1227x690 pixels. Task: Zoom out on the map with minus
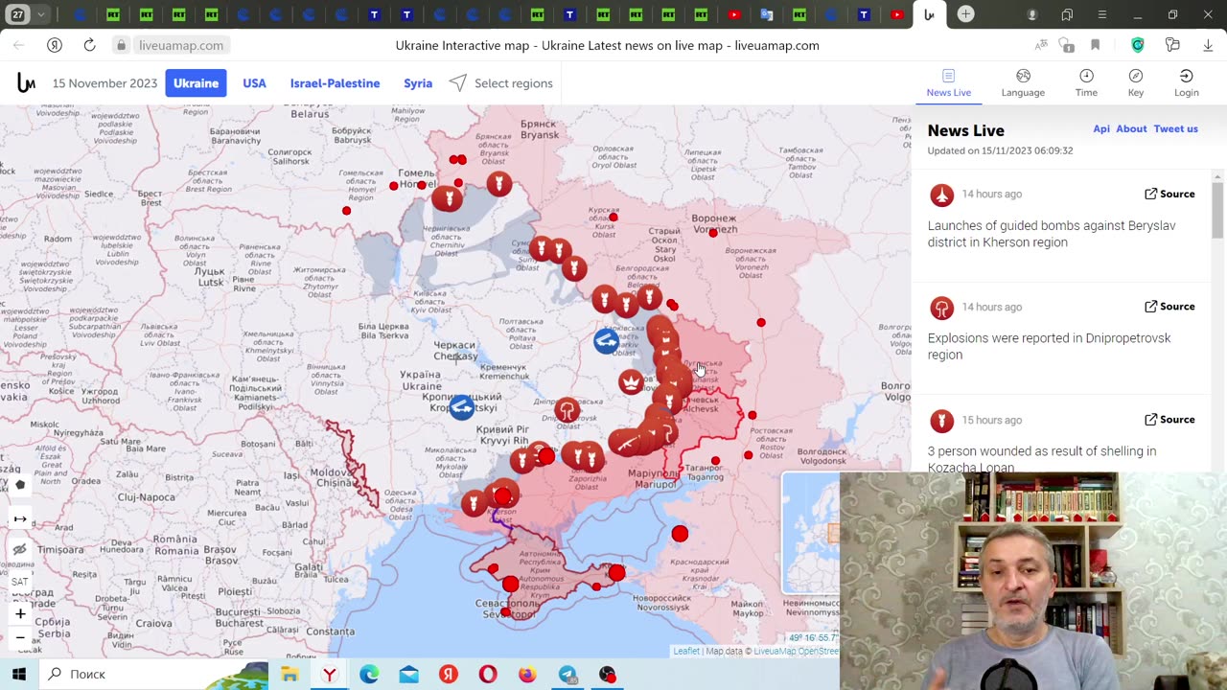[20, 637]
